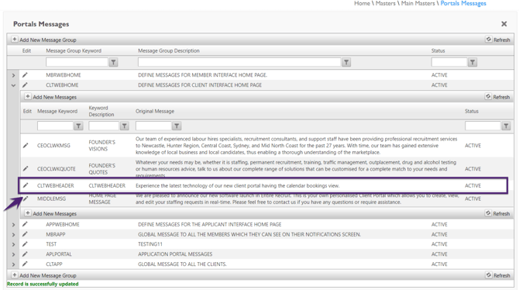Close the Portals Messages panel
Viewport: 519px width, 290px height.
pos(504,24)
